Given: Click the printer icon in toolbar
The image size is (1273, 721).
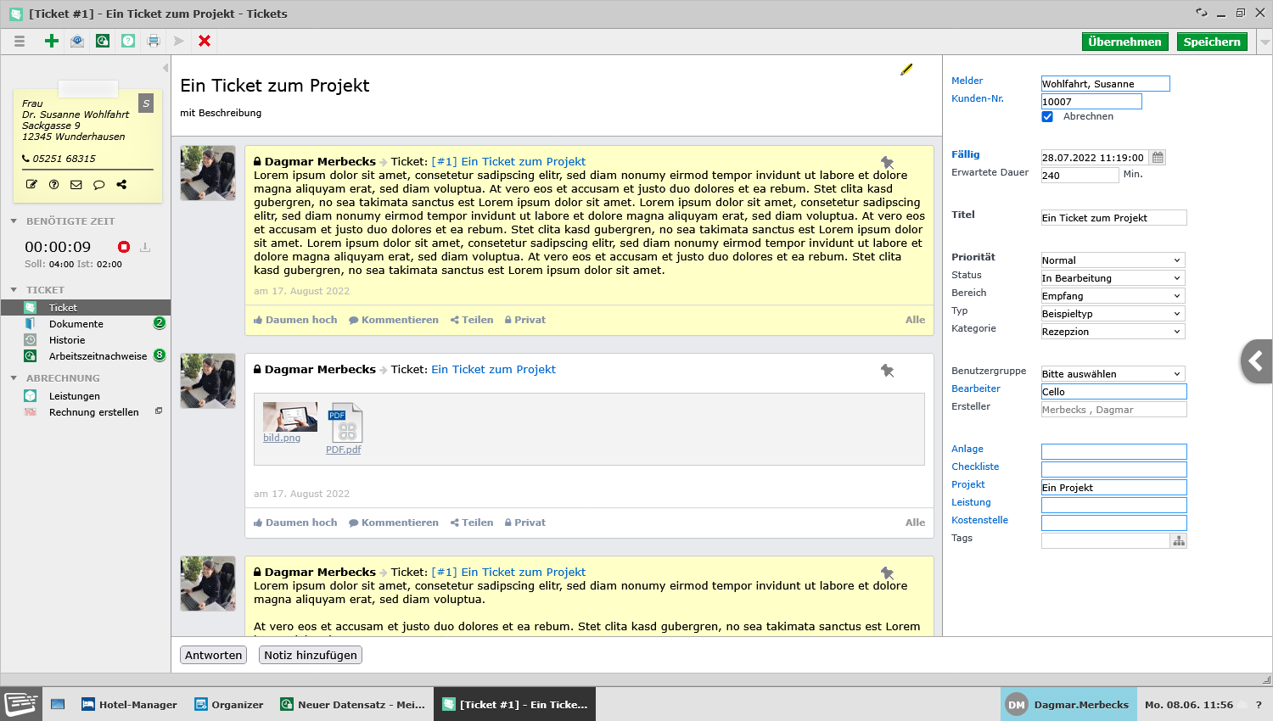Looking at the screenshot, I should click(154, 41).
